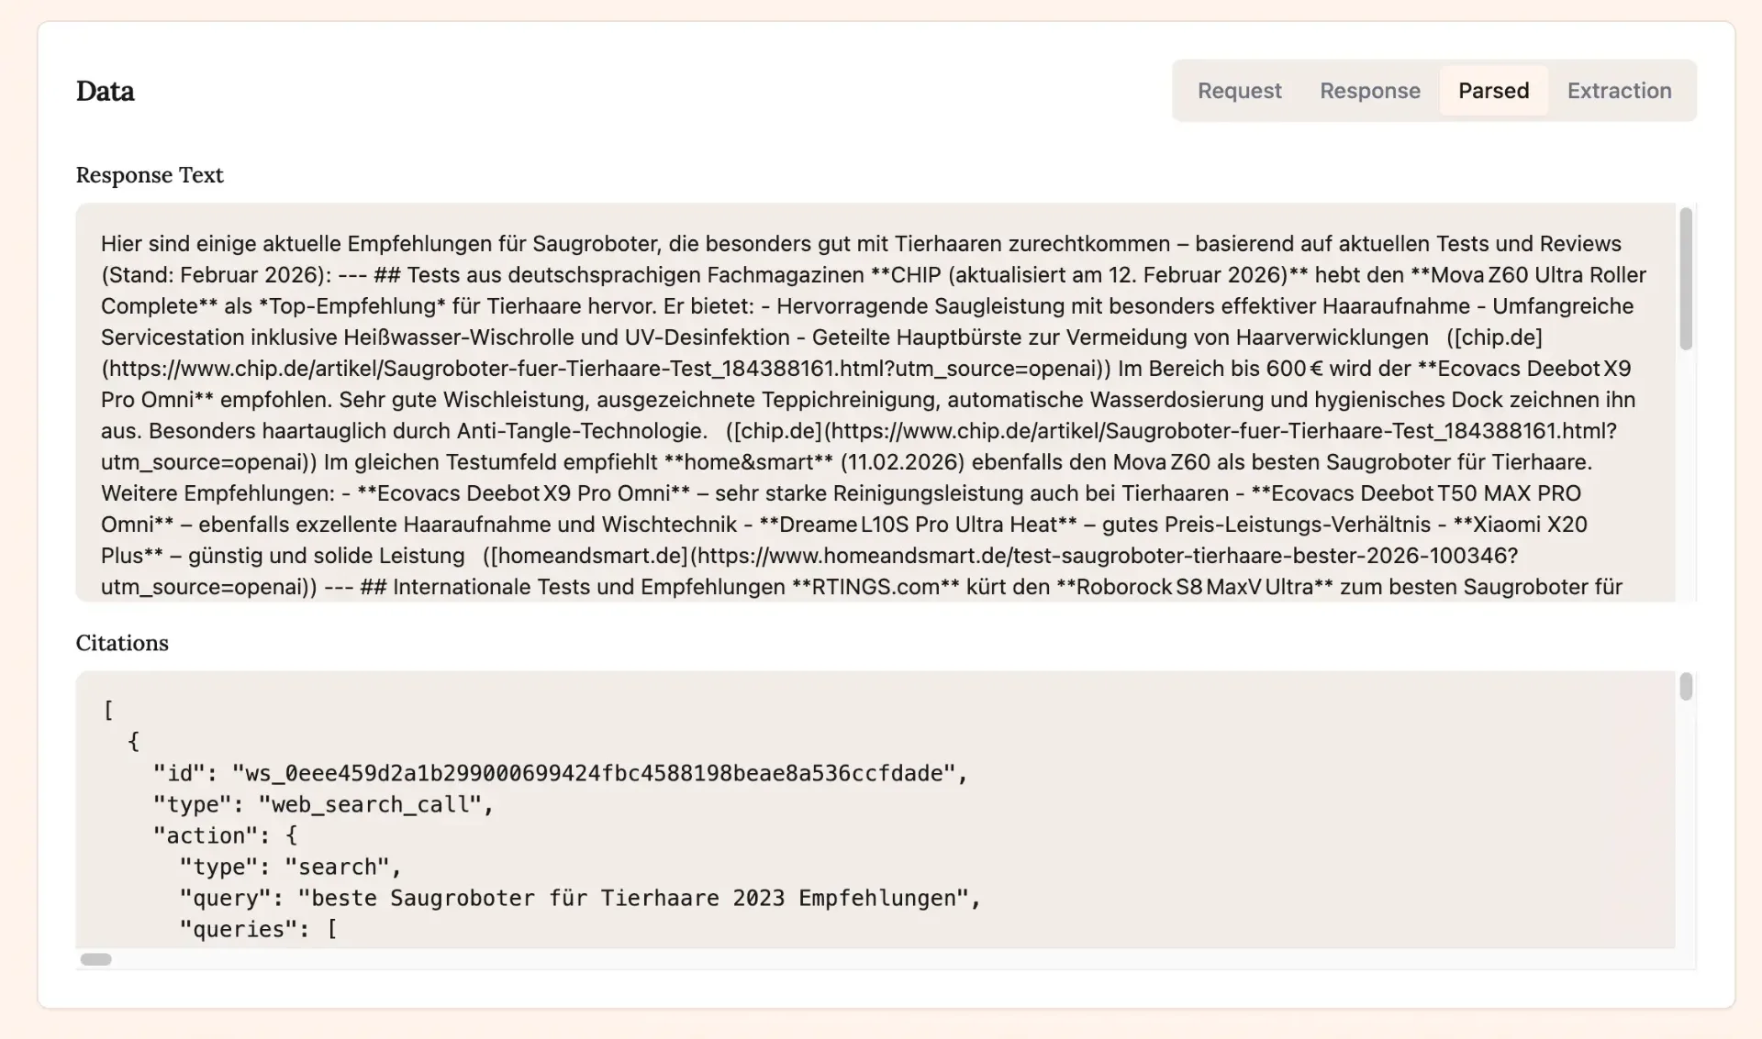Click the first chip.de article URL
Screen dimensions: 1762x1039
click(606, 369)
